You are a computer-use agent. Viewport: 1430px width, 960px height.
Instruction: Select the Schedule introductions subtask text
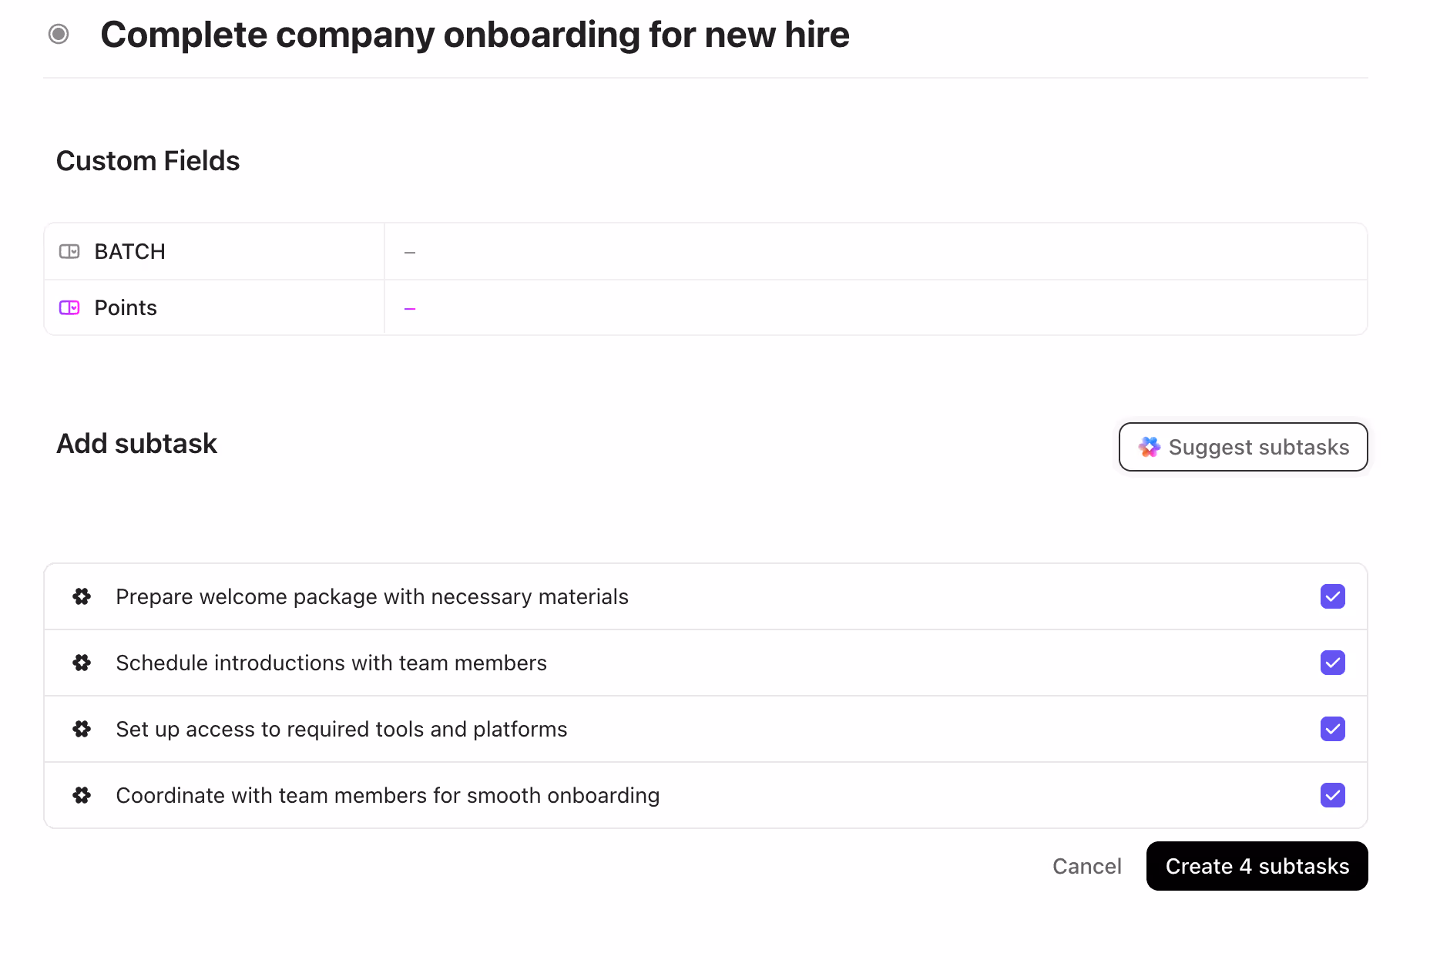(x=331, y=663)
